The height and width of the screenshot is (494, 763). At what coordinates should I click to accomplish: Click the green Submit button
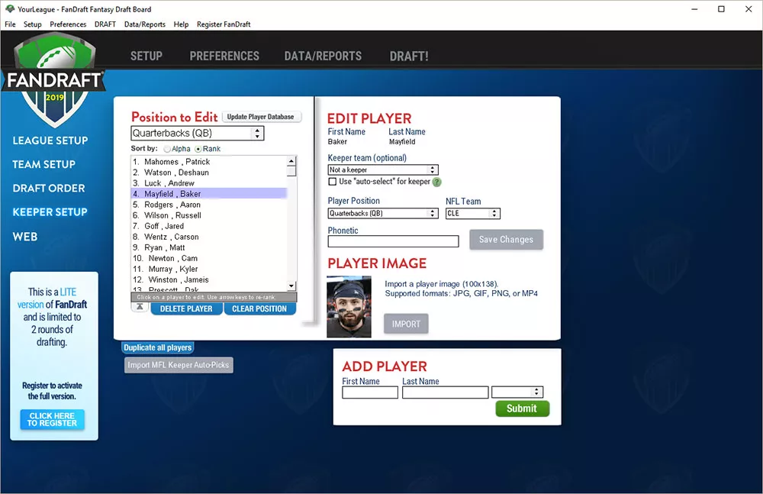click(522, 408)
